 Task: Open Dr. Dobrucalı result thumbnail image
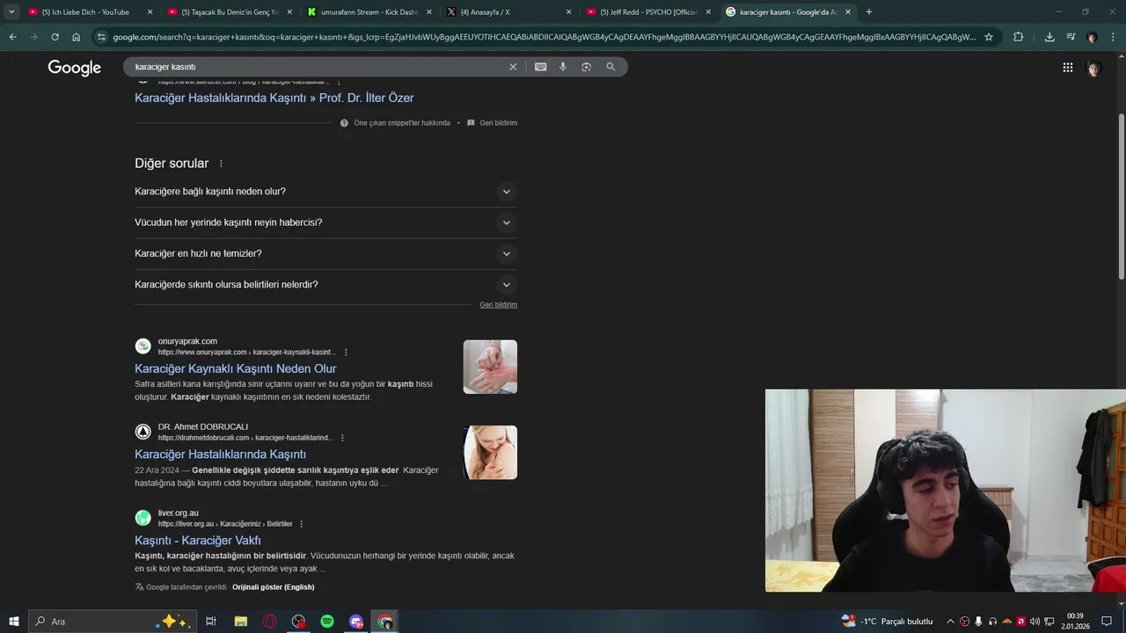490,453
